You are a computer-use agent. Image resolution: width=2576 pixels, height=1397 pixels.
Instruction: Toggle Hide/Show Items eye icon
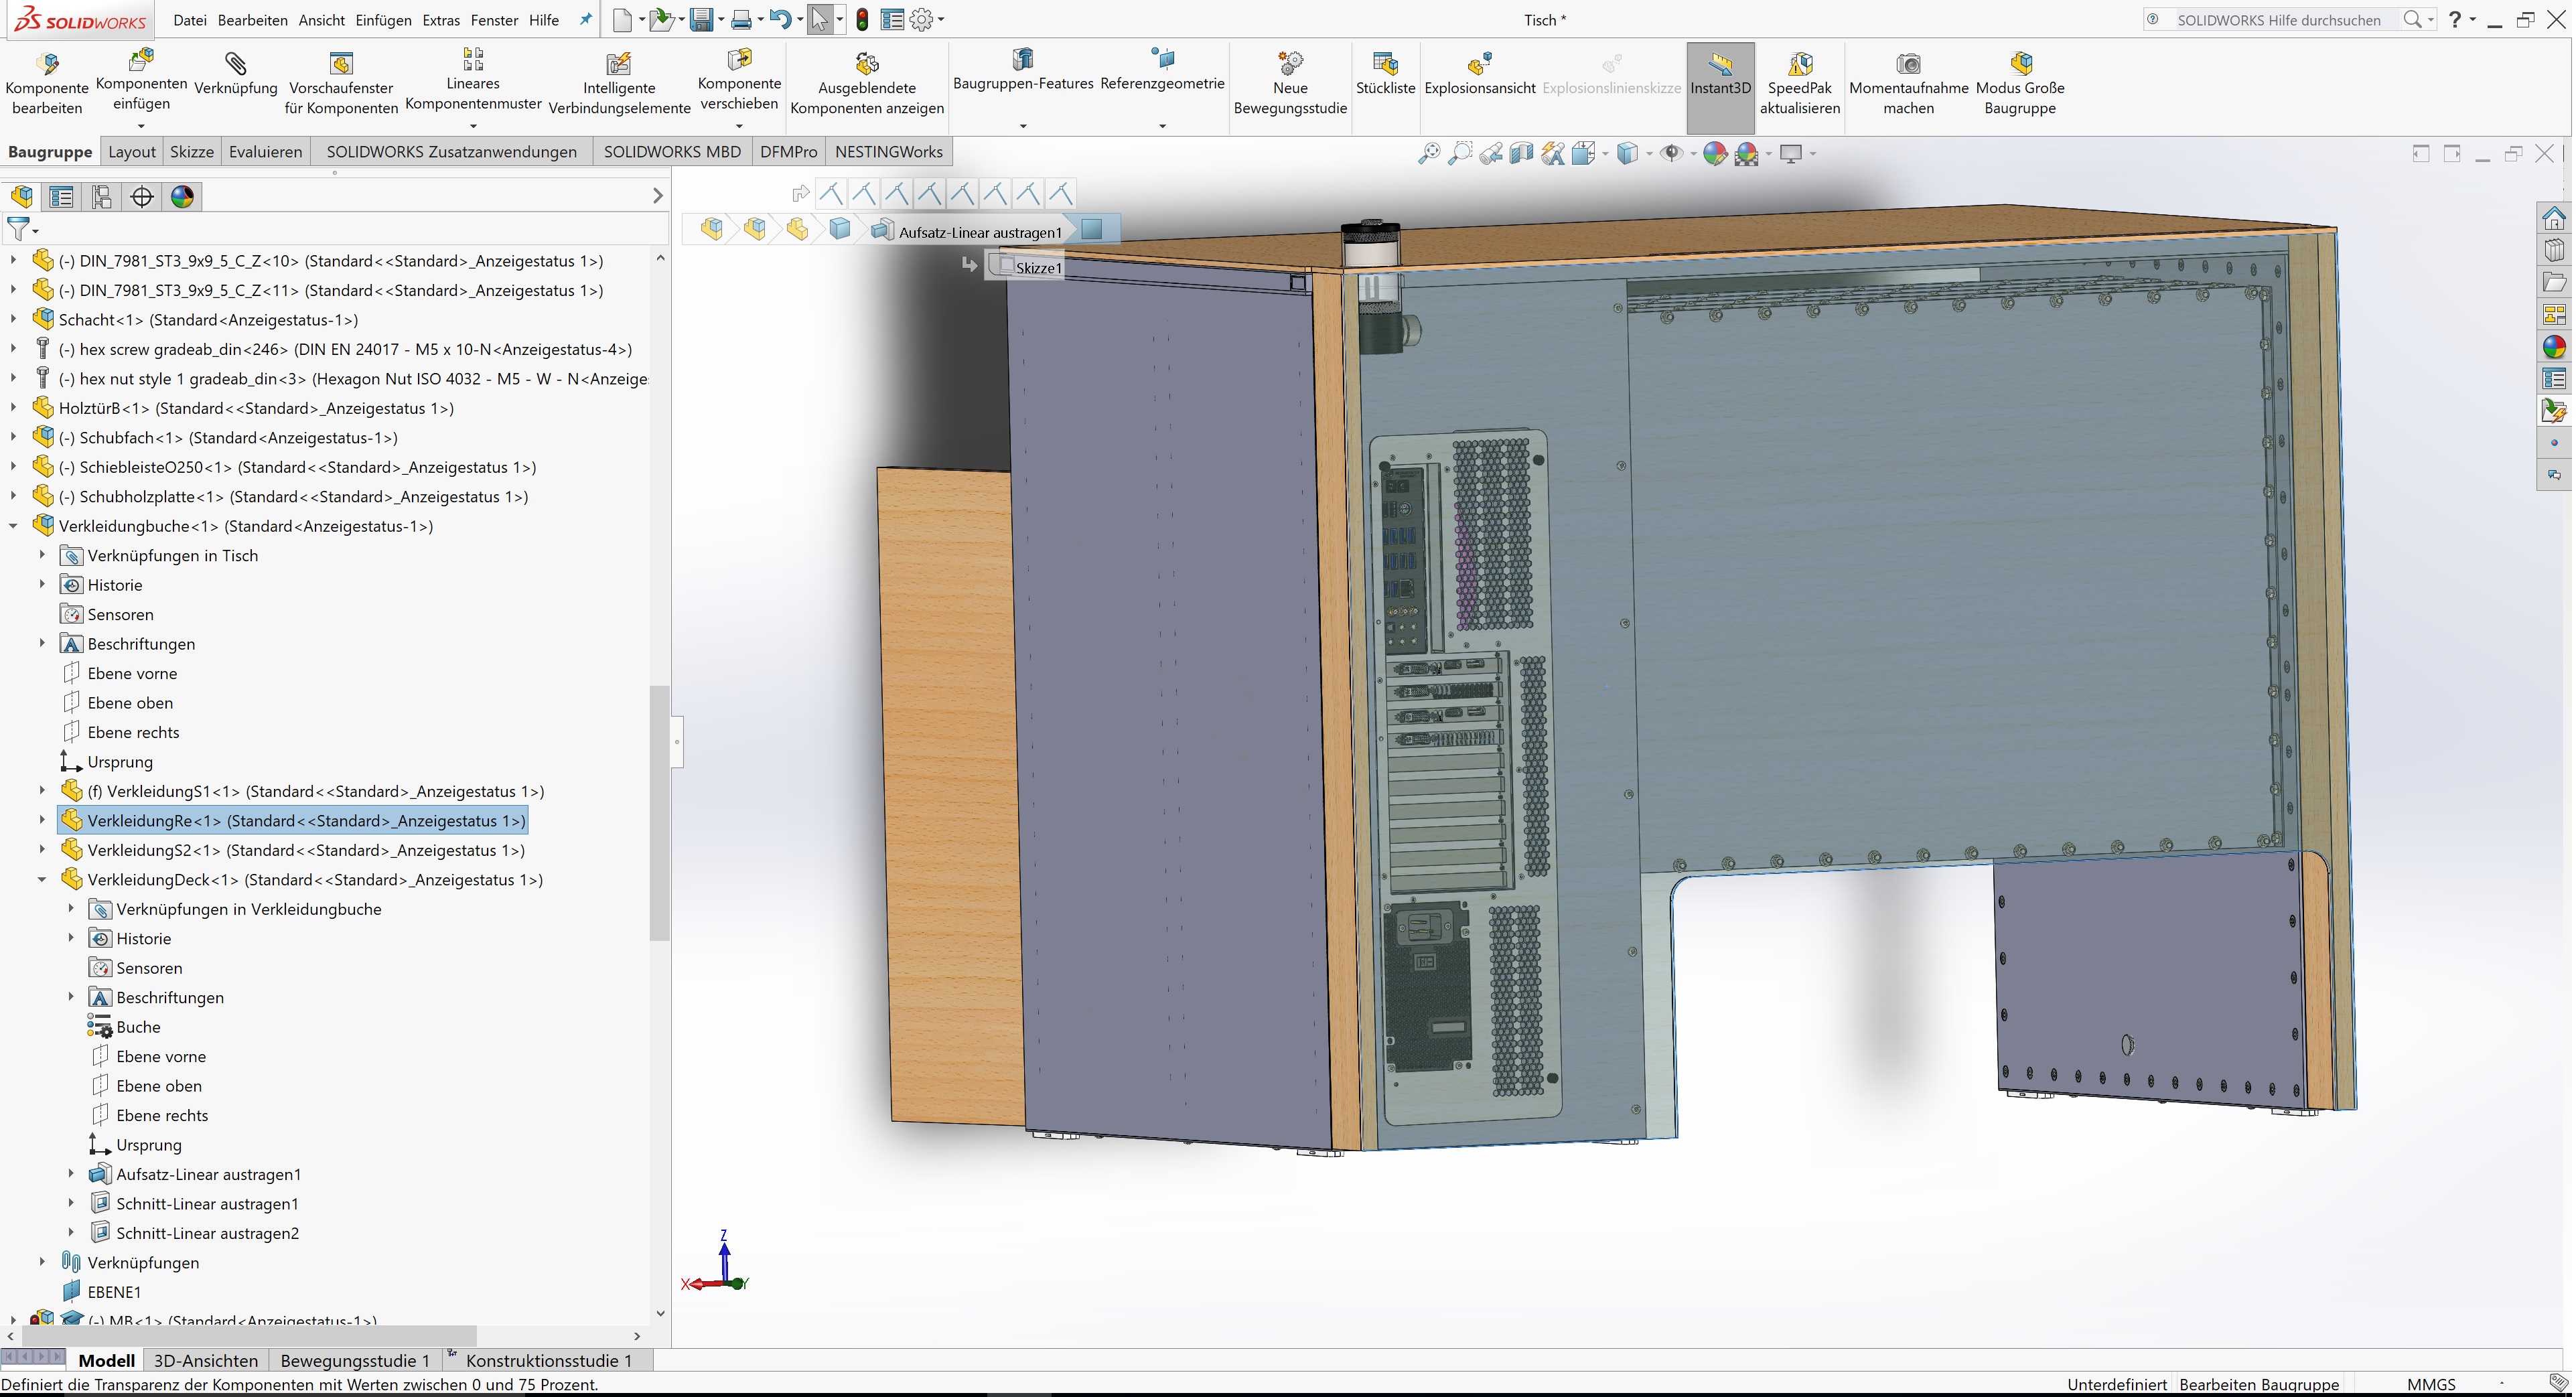pyautogui.click(x=1671, y=153)
